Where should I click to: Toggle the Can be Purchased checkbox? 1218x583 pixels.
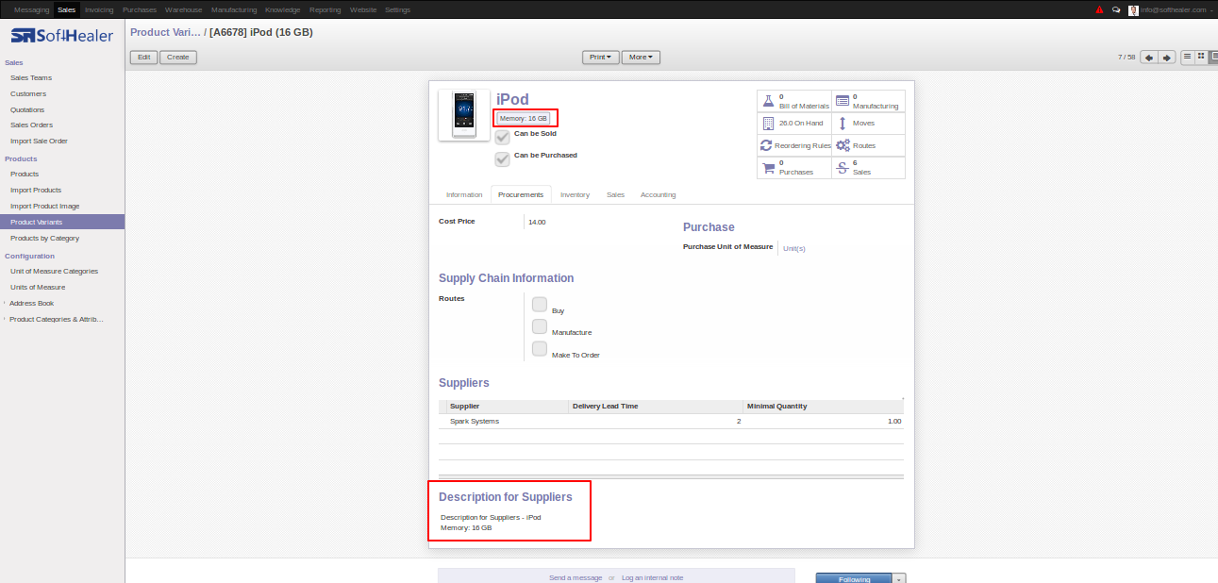502,159
